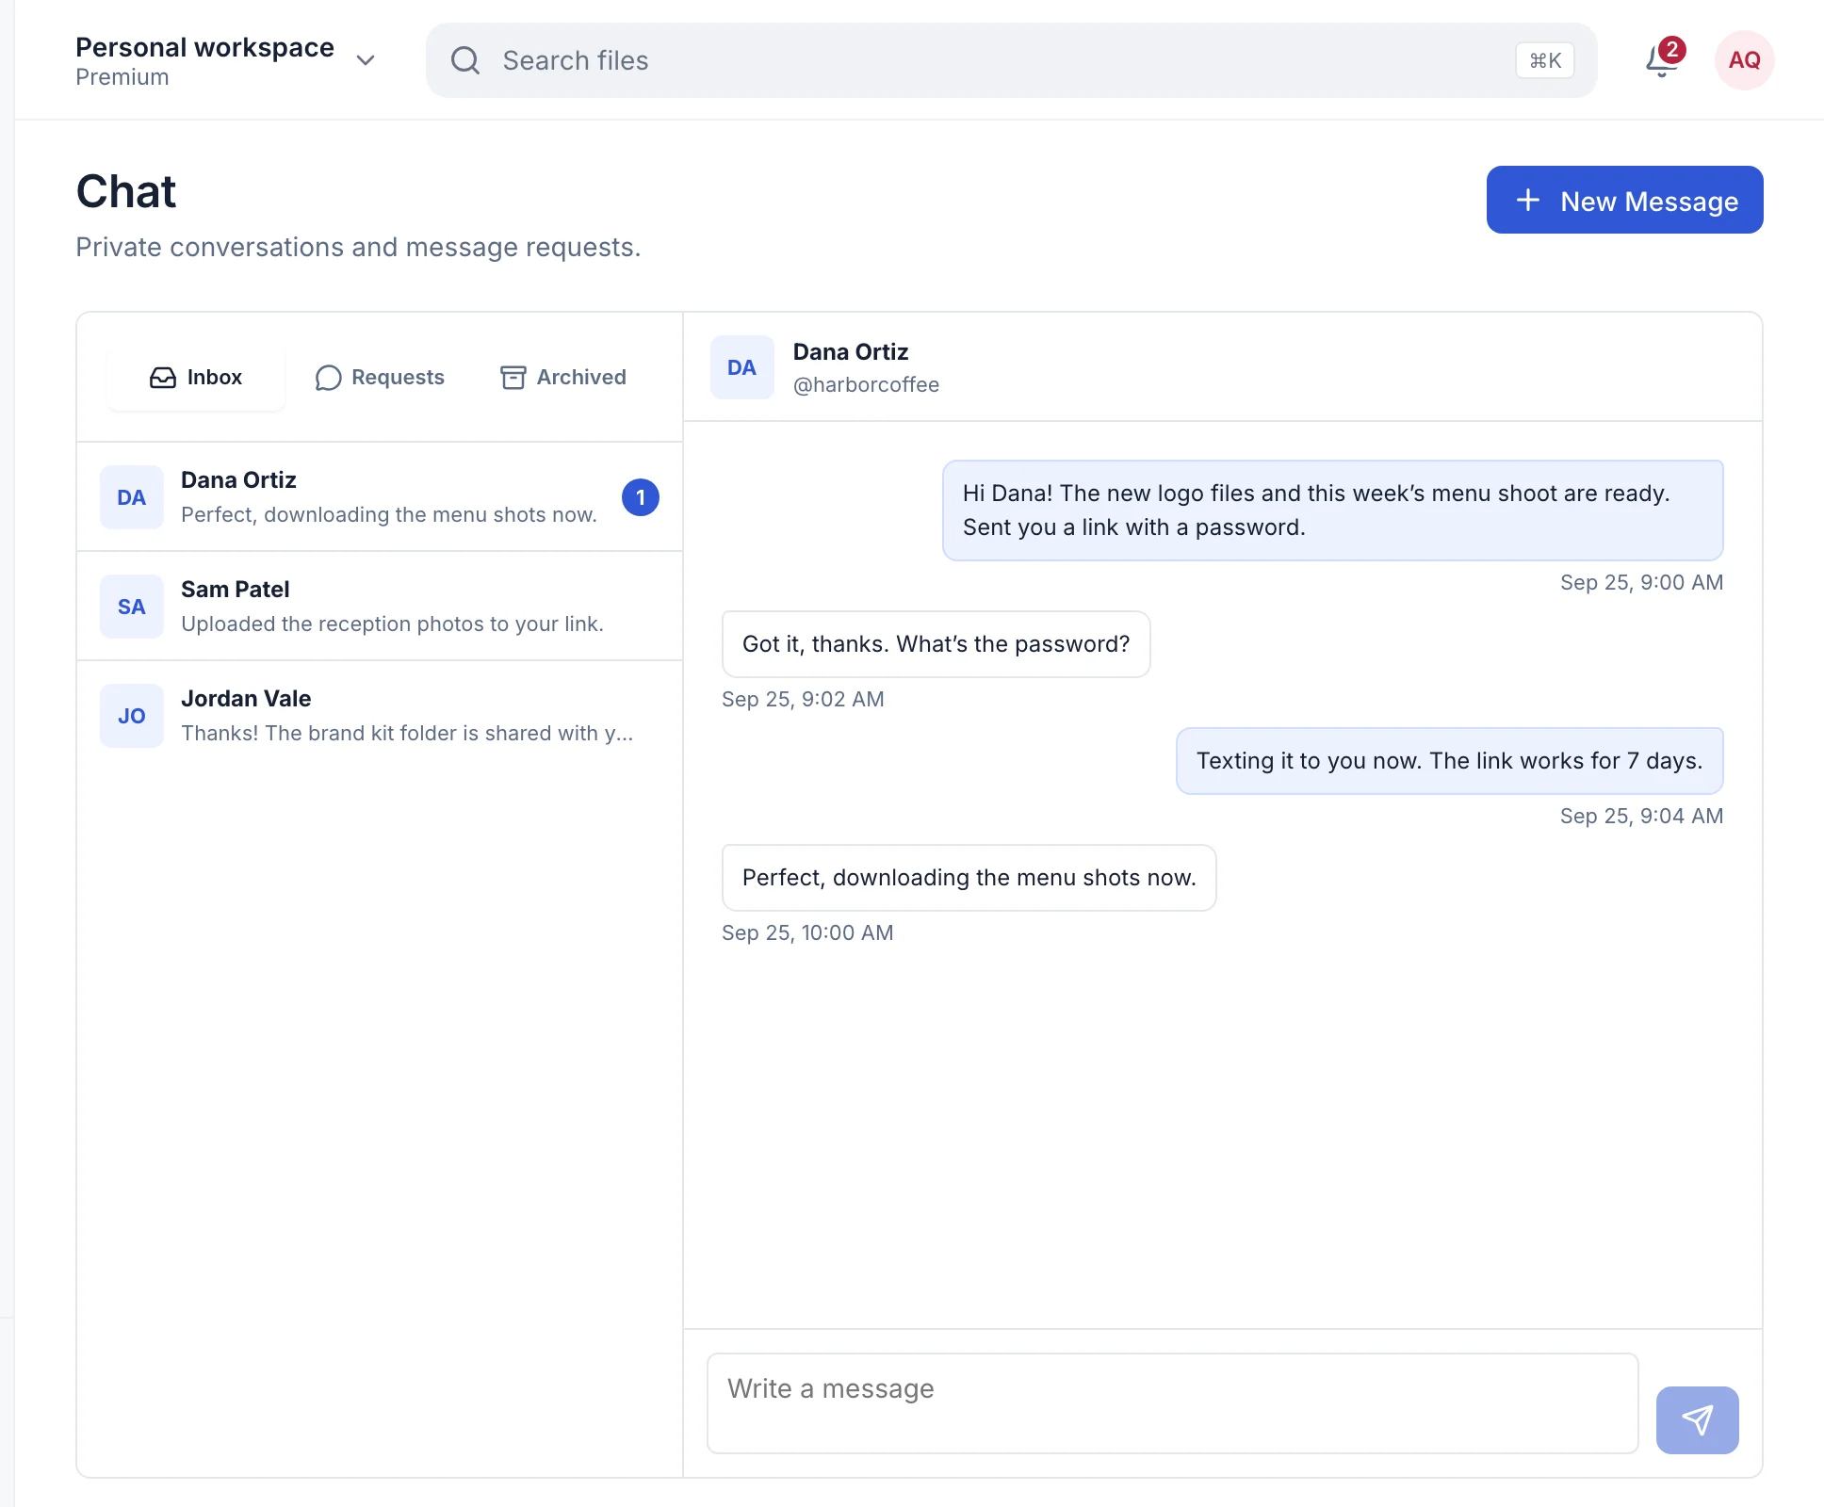Click Sam Patel preview 'Uploaded the reception photos'
Screen dimensions: 1824x1507
click(x=392, y=624)
